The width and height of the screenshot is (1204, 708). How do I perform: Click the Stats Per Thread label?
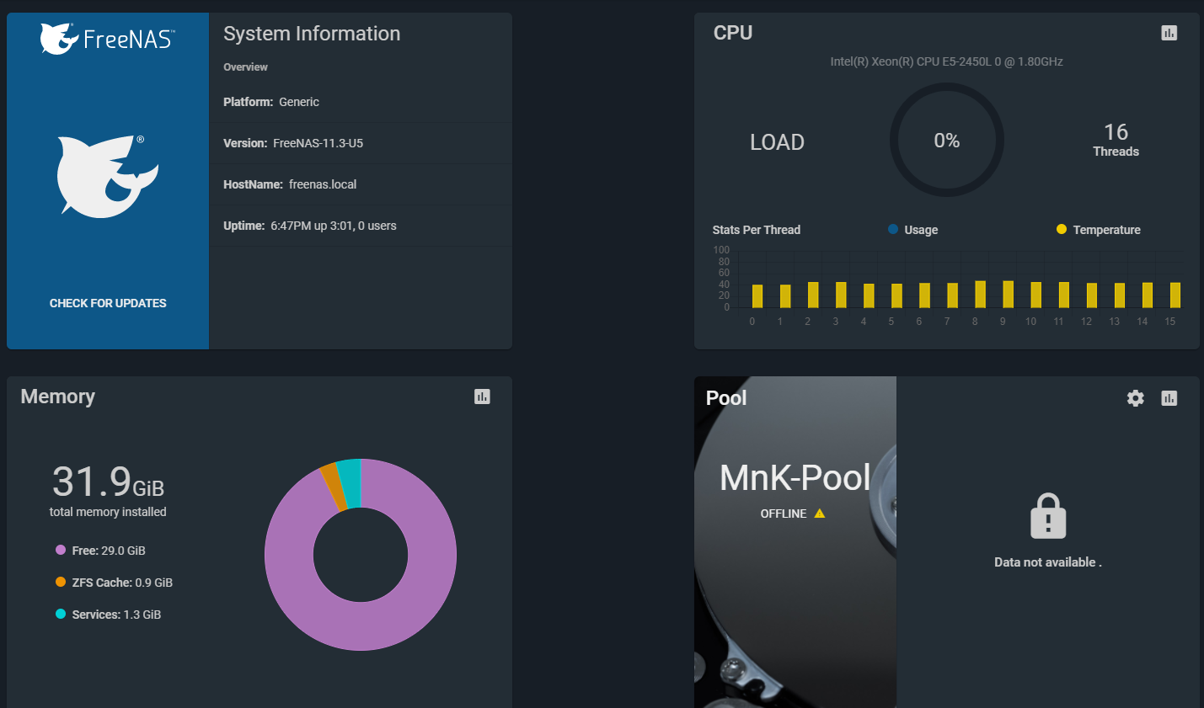point(757,230)
